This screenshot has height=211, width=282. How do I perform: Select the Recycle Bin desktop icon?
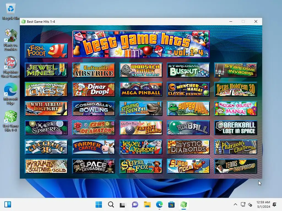[11, 12]
